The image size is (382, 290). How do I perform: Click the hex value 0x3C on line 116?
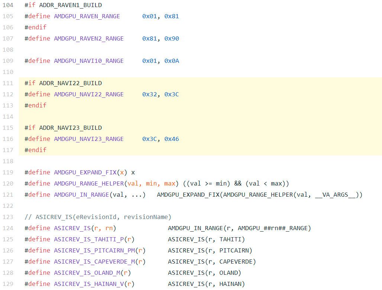(149, 139)
